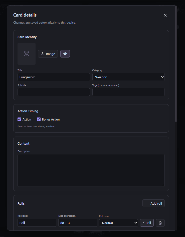This screenshot has height=237, width=185.
Task: Click the crossed swords card image placeholder
Action: [27, 54]
